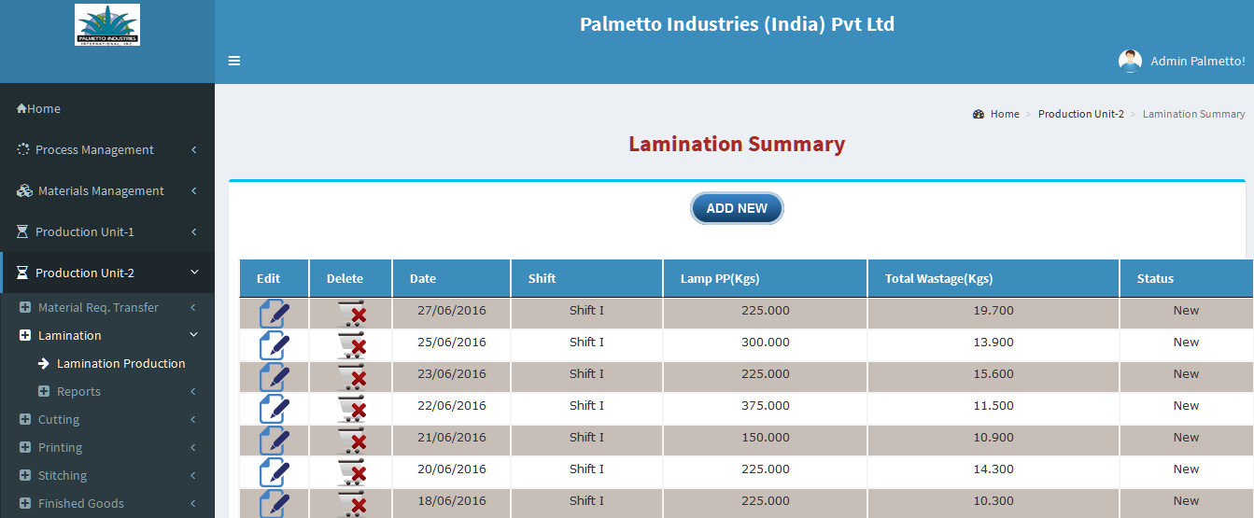Click the Lamination Summary breadcrumb text
Image resolution: width=1254 pixels, height=518 pixels.
(x=1194, y=114)
